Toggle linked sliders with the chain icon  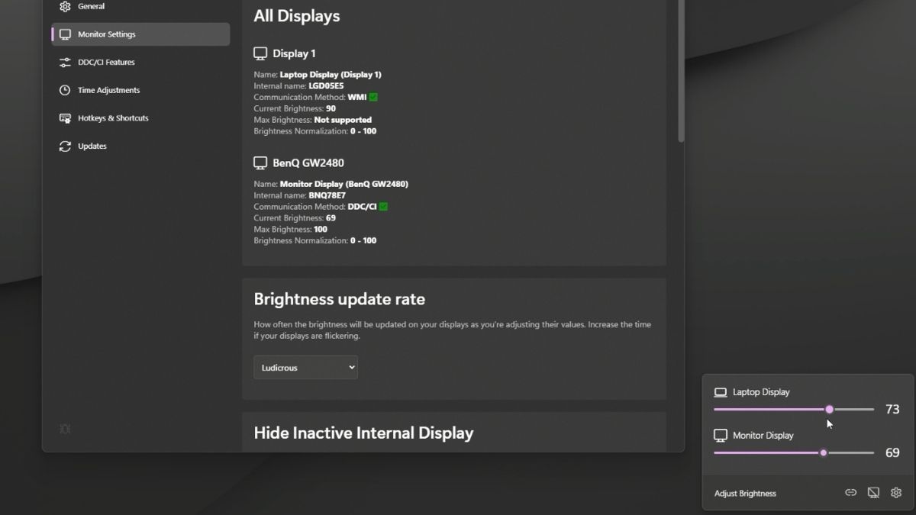coord(850,492)
